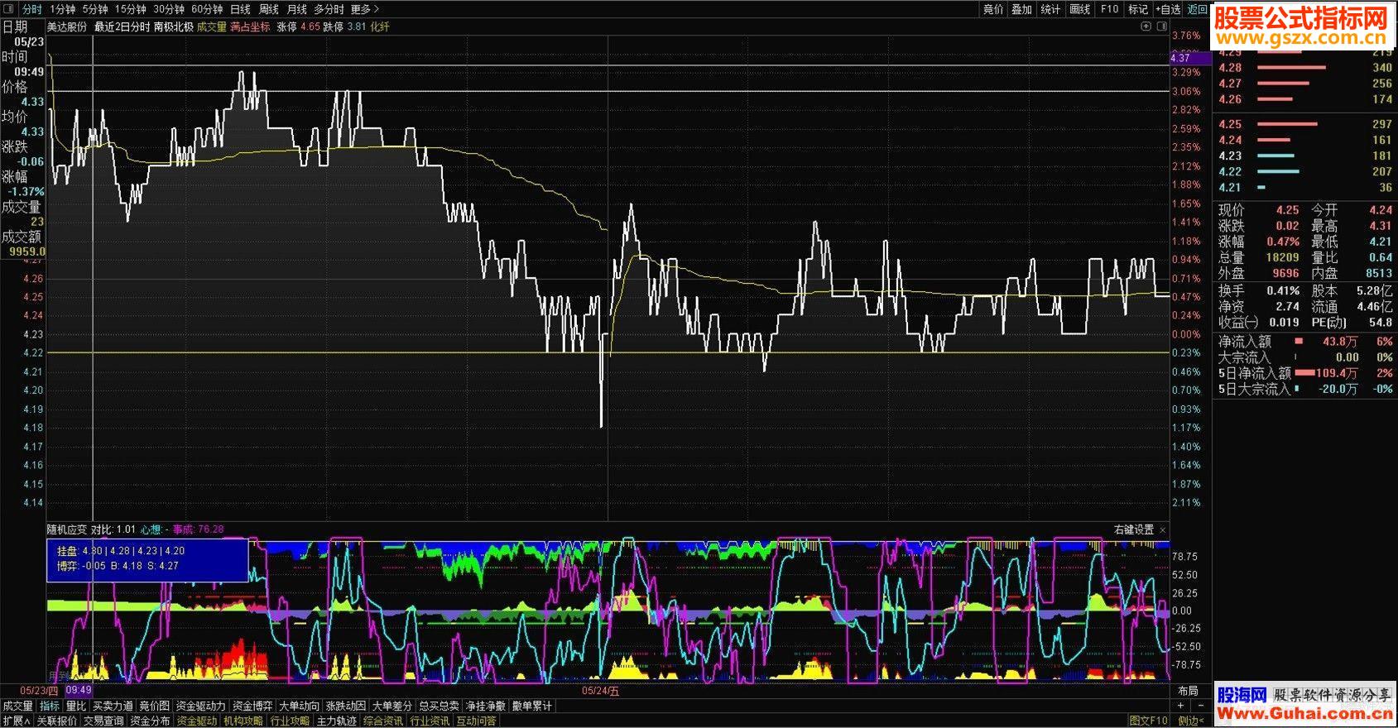Viewport: 1398px width, 728px height.
Task: Select bottom tab 涨跌动因
Action: pyautogui.click(x=346, y=706)
